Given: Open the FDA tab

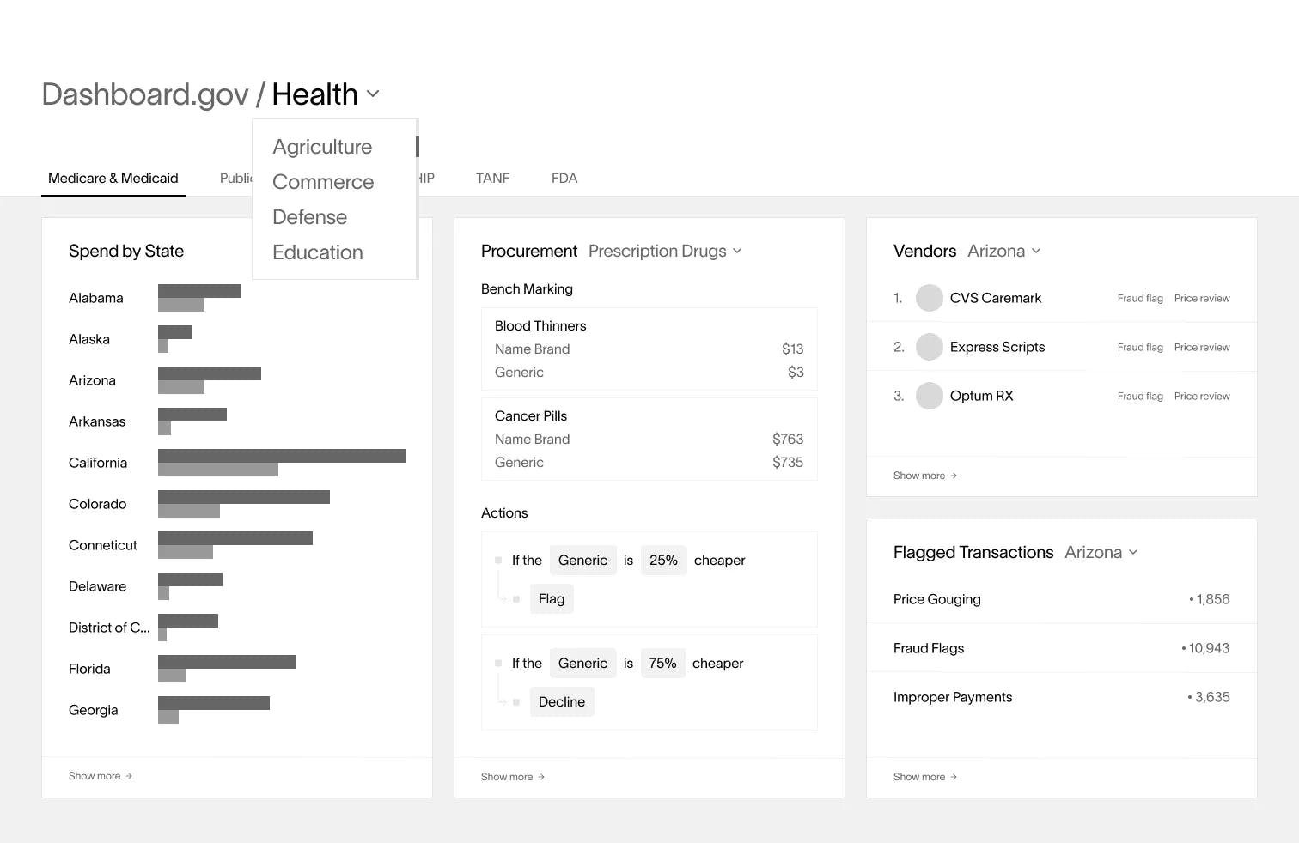Looking at the screenshot, I should click(x=564, y=178).
